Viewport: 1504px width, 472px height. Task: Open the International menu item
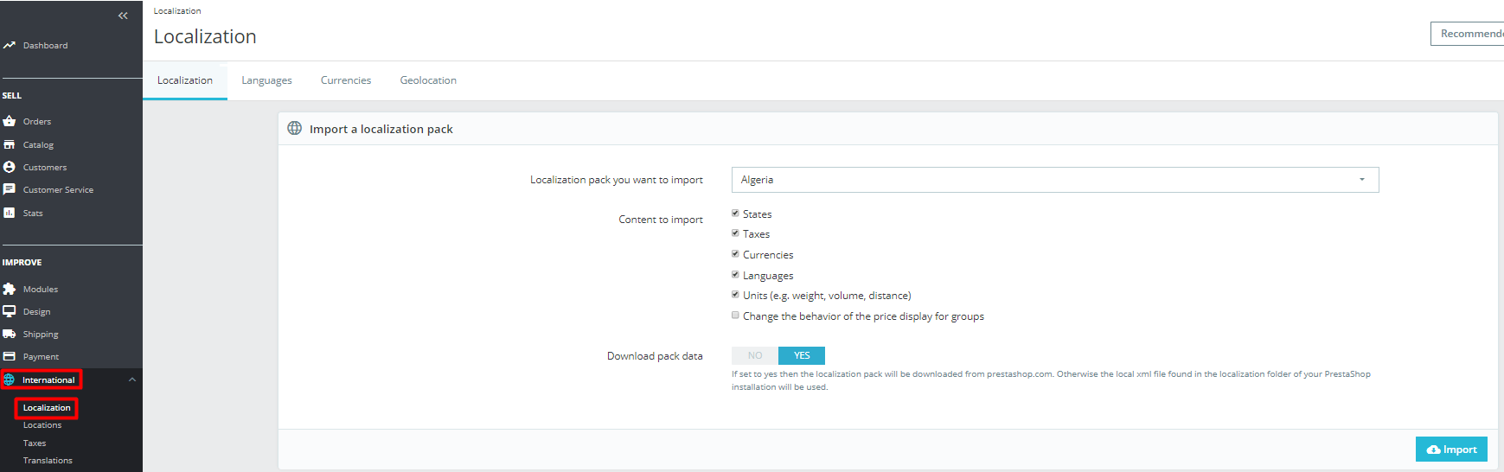[48, 380]
